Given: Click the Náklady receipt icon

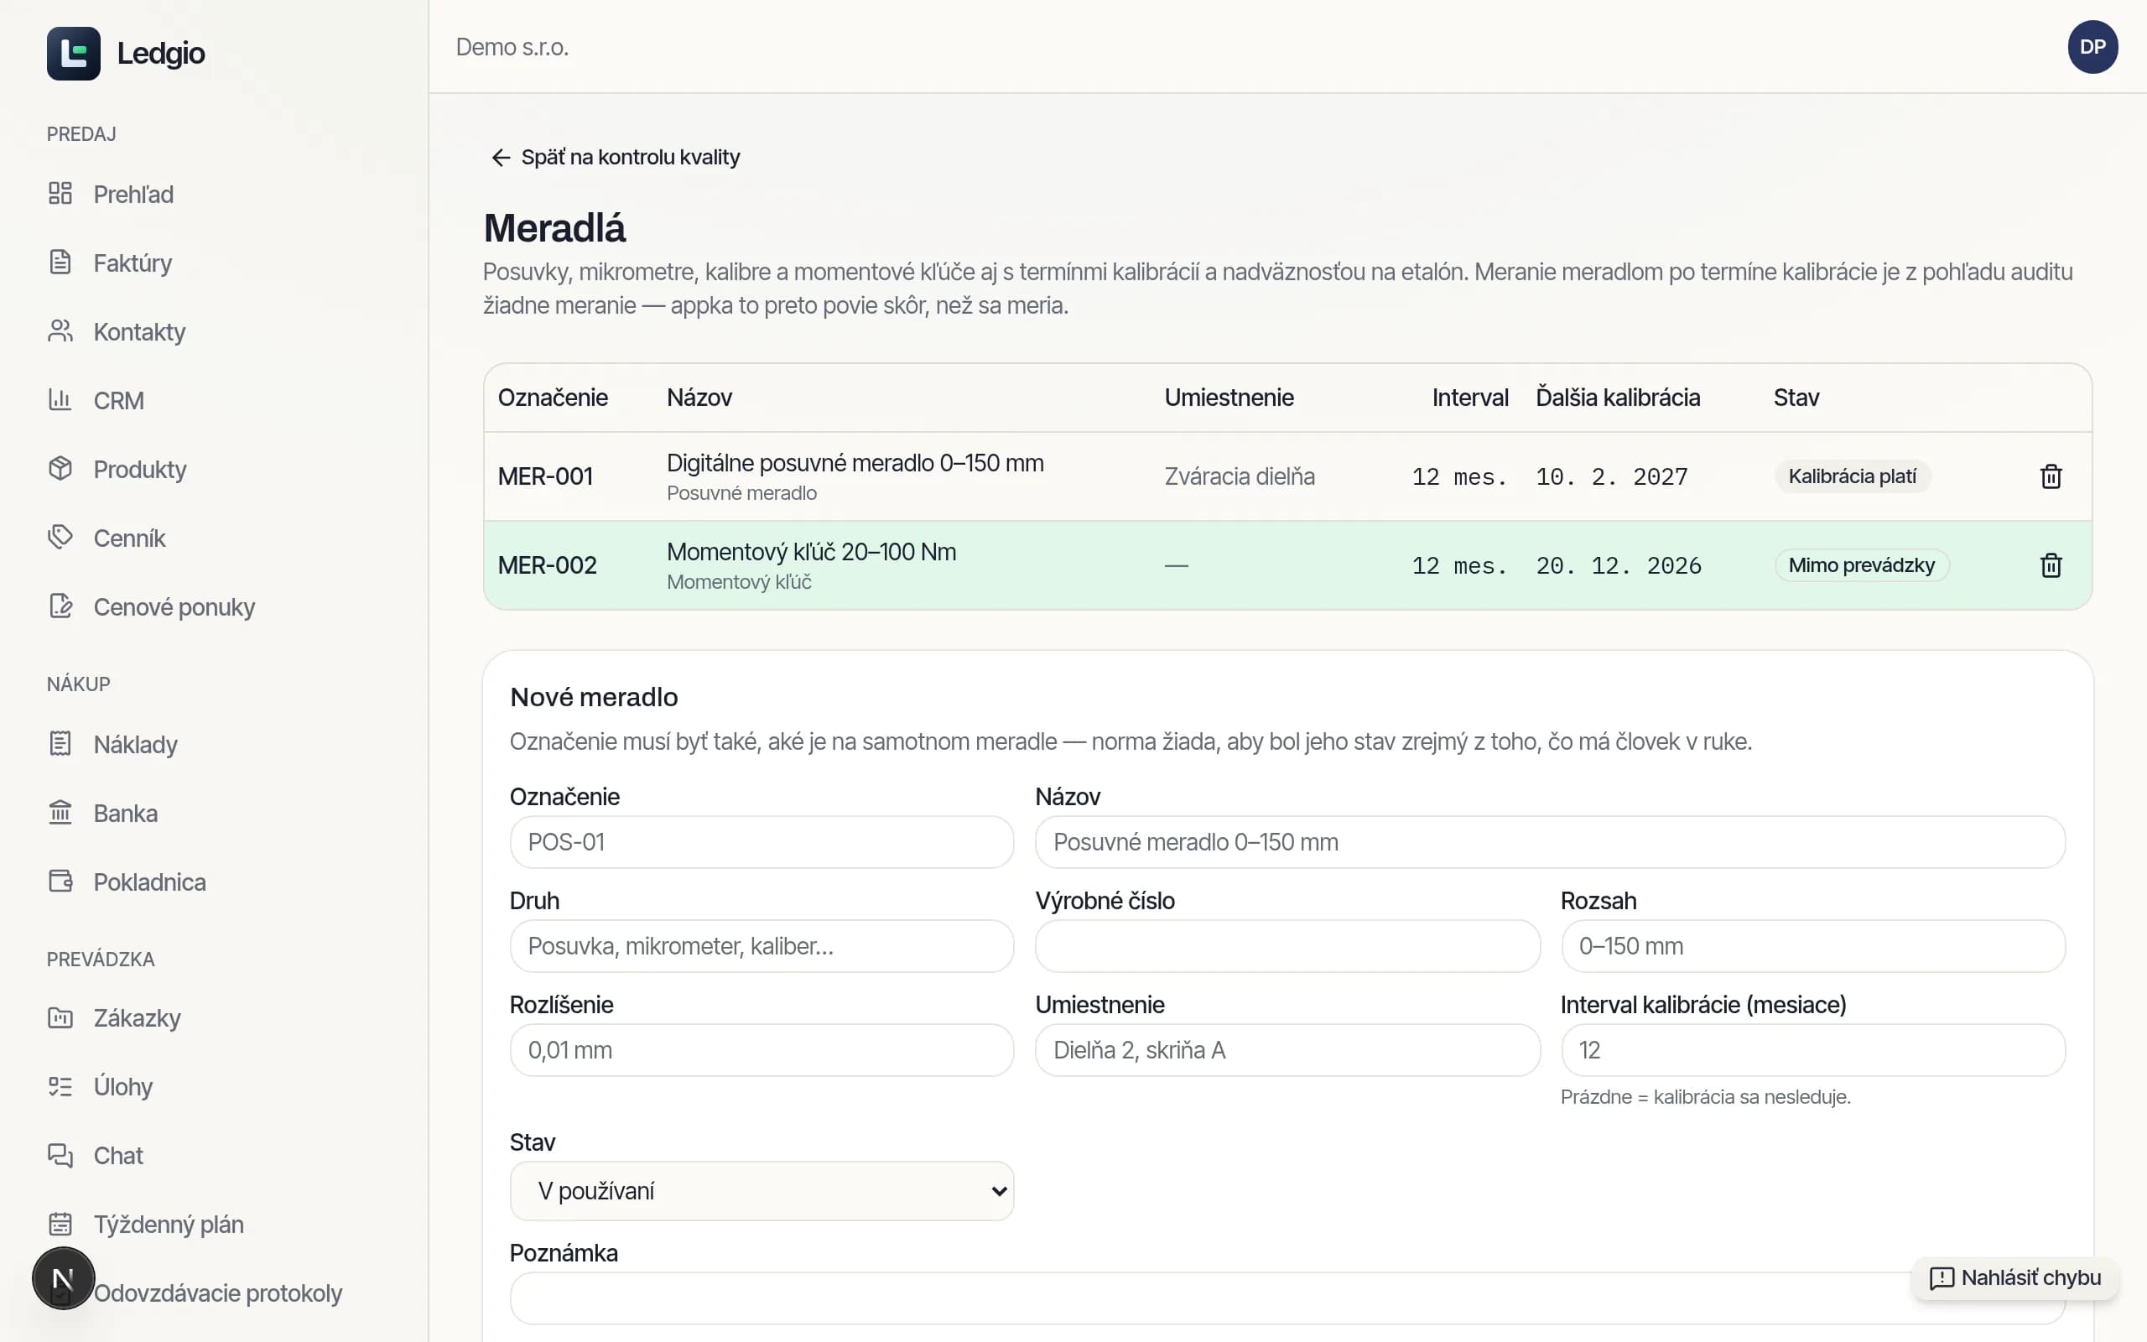Looking at the screenshot, I should point(60,744).
